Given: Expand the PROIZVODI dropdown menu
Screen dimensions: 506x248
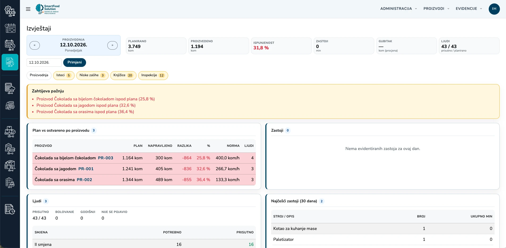Looking at the screenshot, I should (x=436, y=9).
